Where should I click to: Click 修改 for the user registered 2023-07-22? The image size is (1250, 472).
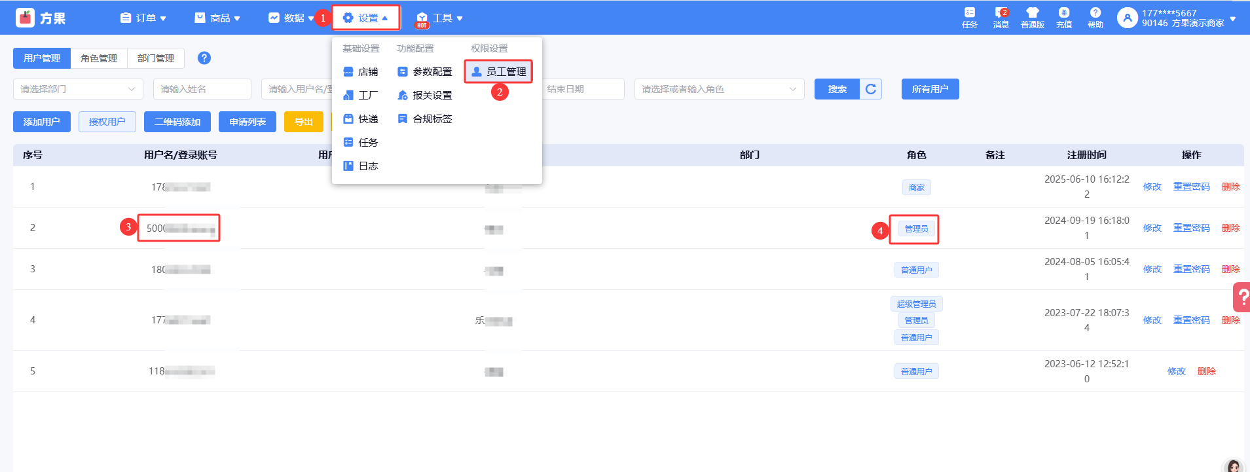(x=1152, y=320)
